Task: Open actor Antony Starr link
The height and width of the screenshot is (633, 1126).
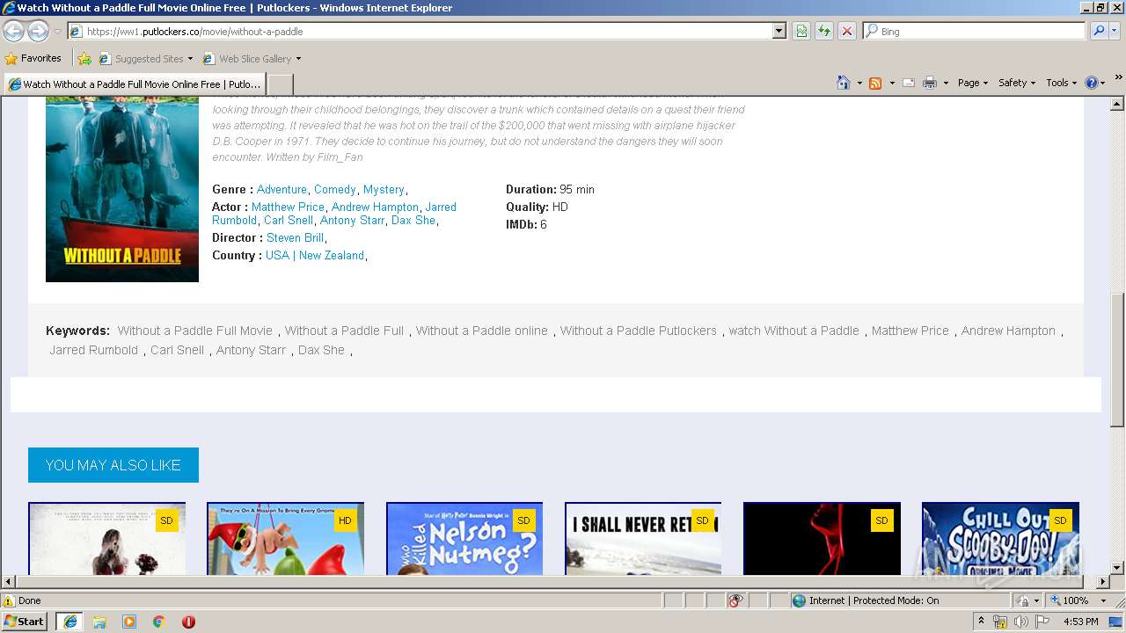Action: click(x=352, y=220)
